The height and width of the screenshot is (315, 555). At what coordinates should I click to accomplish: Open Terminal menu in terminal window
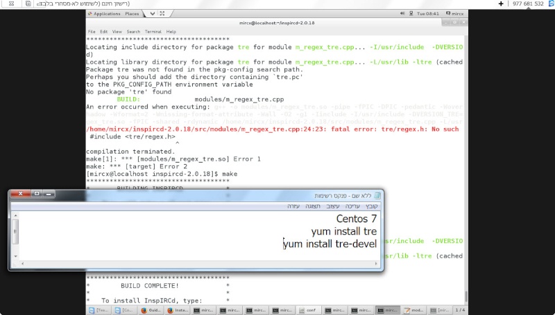pos(153,31)
